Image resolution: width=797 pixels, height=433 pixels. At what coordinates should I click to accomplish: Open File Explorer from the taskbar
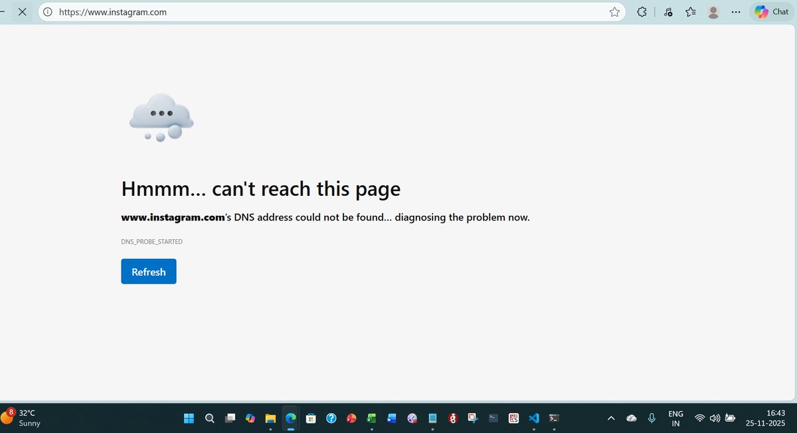tap(270, 418)
